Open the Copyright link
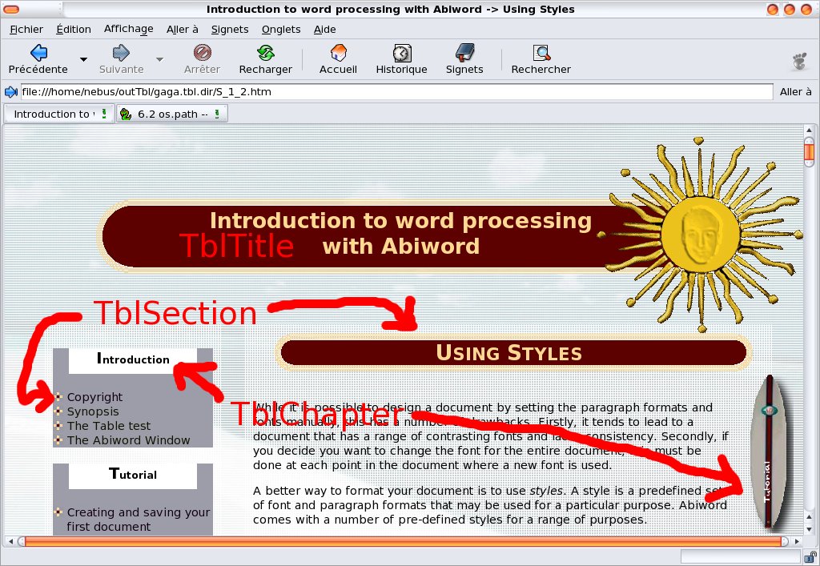This screenshot has height=566, width=820. [x=94, y=397]
